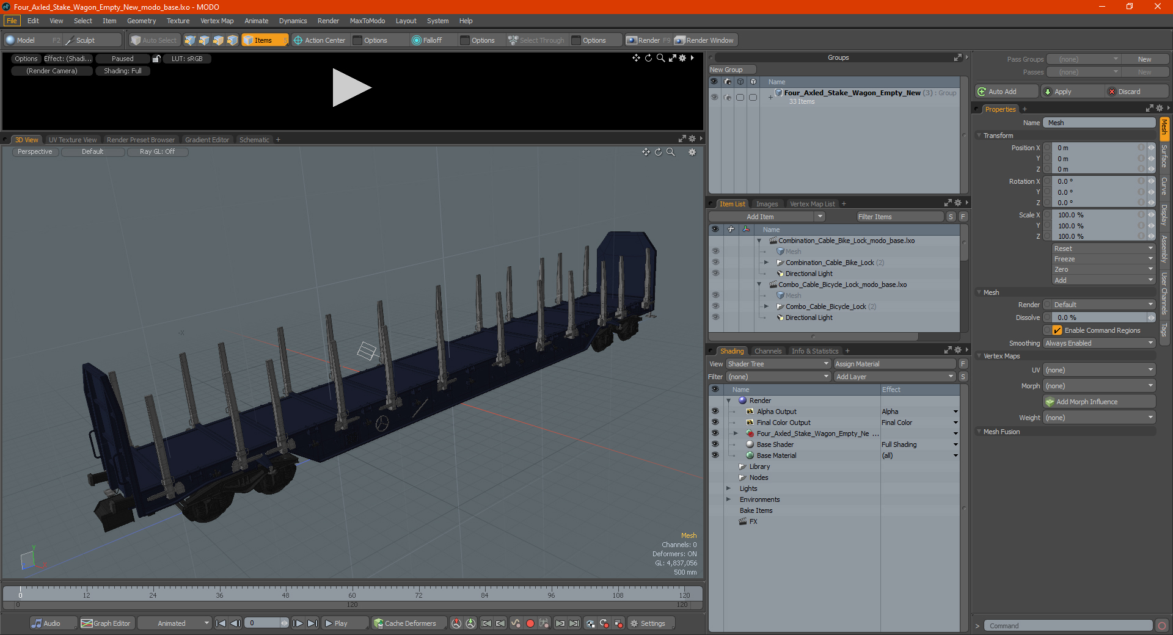Switch to Channels tab
Viewport: 1173px width, 635px height.
(768, 351)
